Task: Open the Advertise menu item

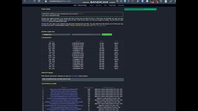Action: click(x=121, y=6)
